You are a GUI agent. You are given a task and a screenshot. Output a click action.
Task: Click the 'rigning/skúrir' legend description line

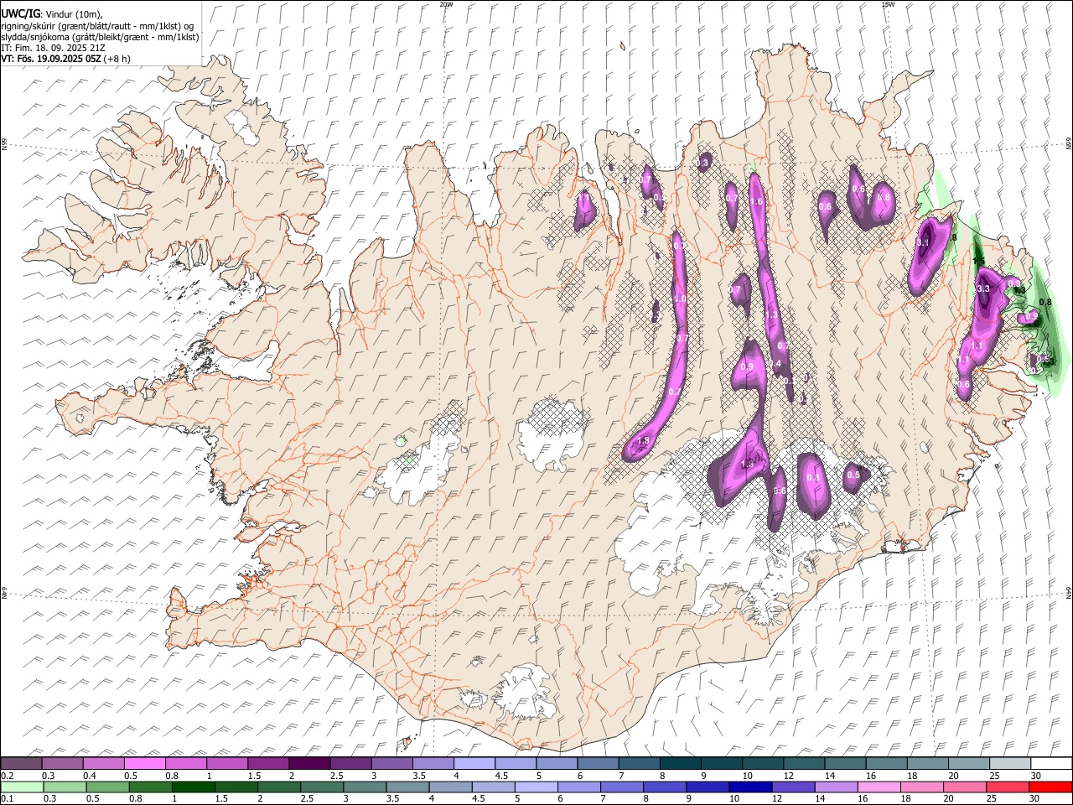pos(97,26)
